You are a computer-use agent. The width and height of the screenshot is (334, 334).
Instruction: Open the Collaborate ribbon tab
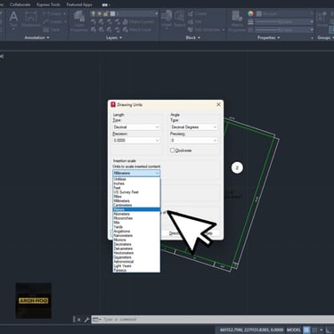point(20,4)
